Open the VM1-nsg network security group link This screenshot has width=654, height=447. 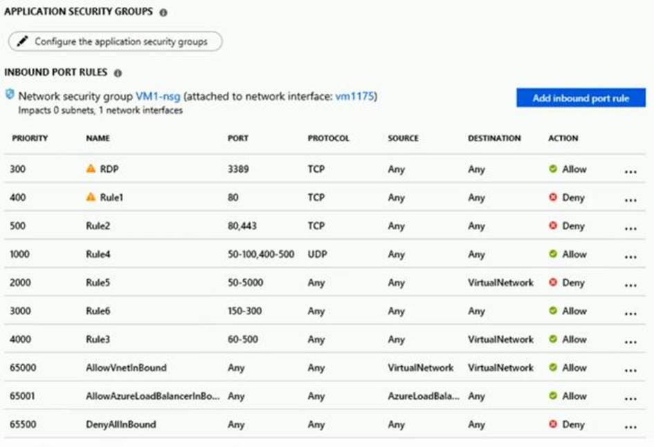pos(158,97)
